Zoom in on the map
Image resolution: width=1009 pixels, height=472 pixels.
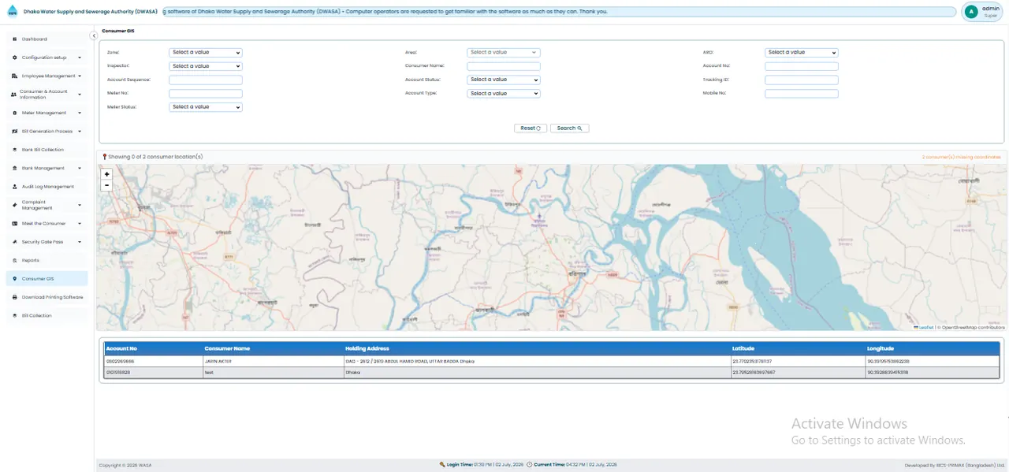[x=106, y=174]
